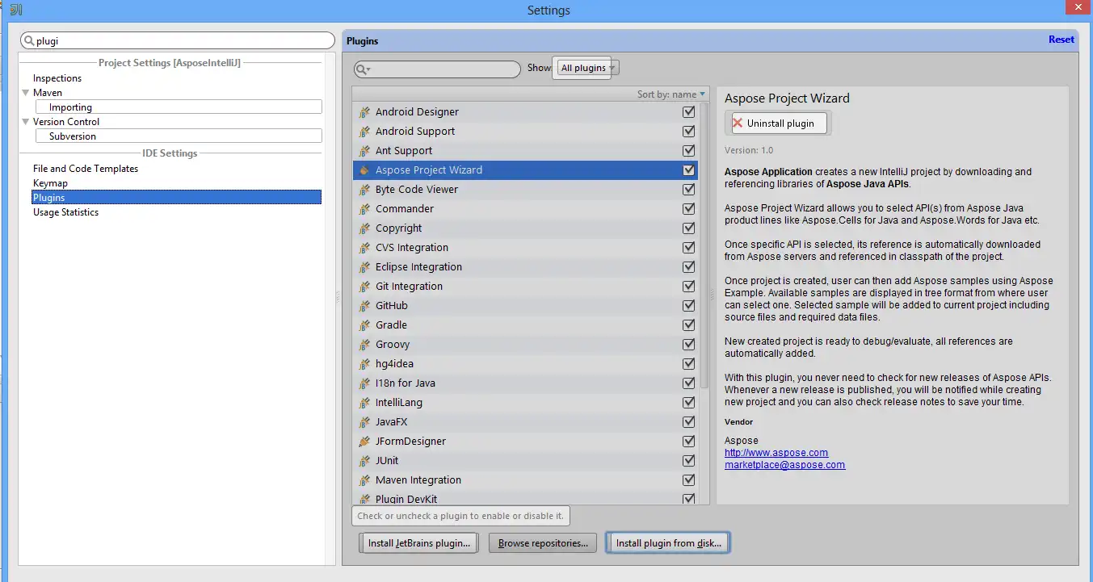Select Plugins in IDE Settings
Viewport: 1093px width, 582px height.
pyautogui.click(x=177, y=198)
